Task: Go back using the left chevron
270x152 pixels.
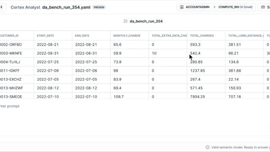Action: coord(2,7)
